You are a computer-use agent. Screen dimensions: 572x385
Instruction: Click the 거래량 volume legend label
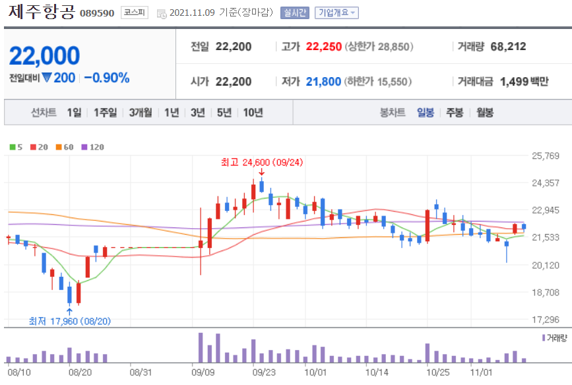(555, 338)
